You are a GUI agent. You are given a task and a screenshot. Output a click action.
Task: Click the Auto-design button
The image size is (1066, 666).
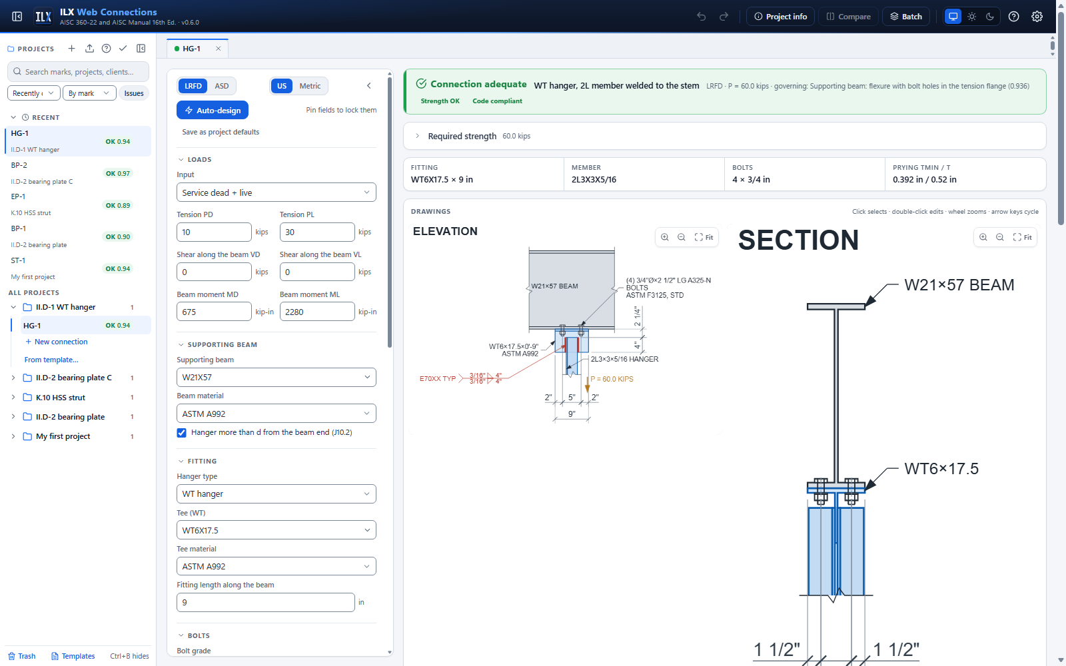213,111
